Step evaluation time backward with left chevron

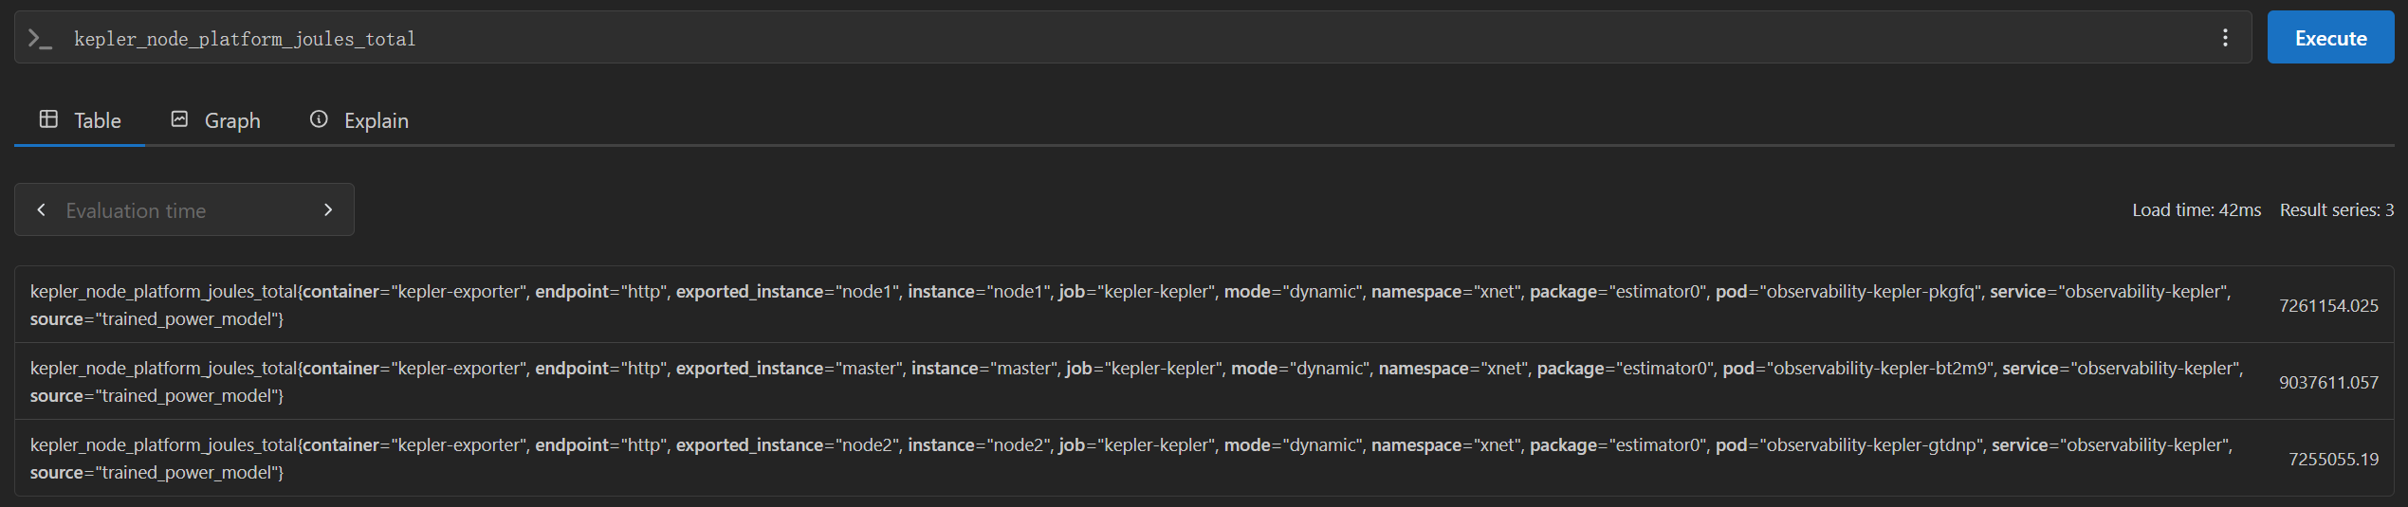pyautogui.click(x=41, y=209)
